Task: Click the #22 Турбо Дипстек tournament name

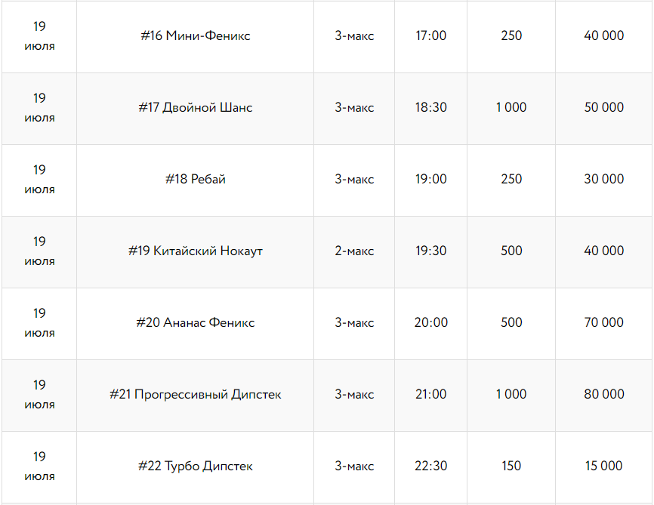Action: 196,466
